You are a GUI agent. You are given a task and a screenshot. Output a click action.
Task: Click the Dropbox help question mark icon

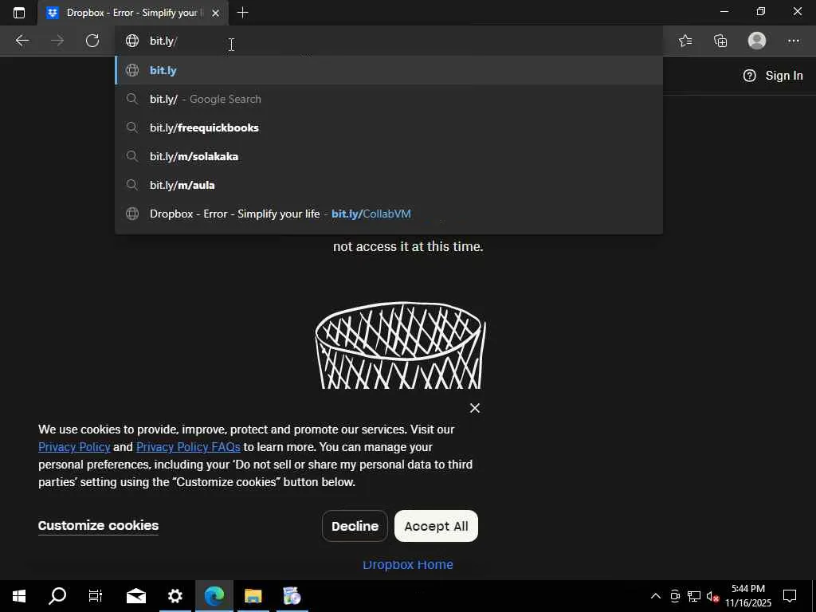[749, 76]
